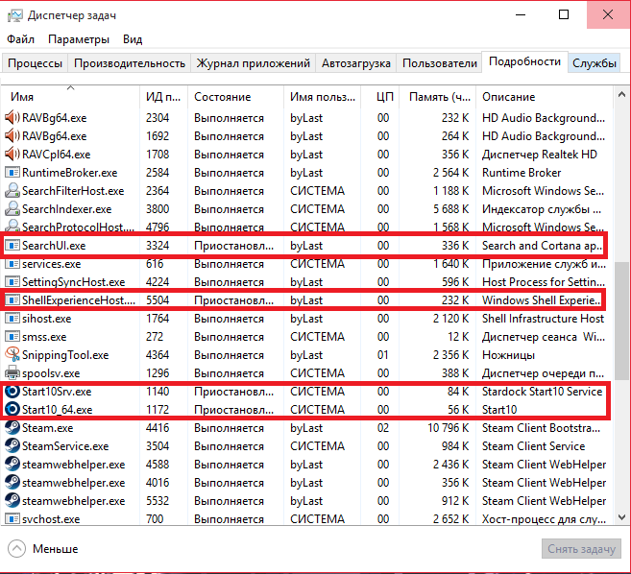Click 'Steam Client Service' description
631x574 pixels.
(533, 446)
